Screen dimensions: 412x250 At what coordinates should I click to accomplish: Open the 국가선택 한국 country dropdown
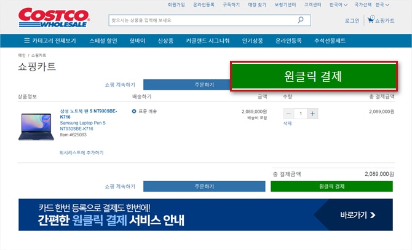point(371,5)
